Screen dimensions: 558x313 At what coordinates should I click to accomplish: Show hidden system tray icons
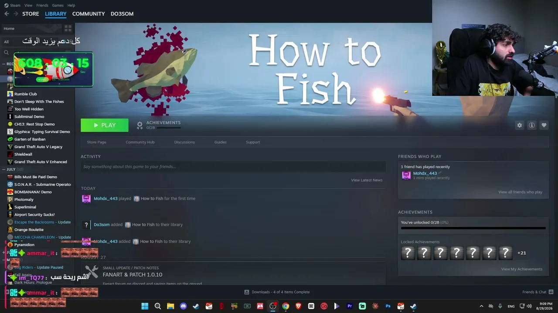tap(481, 306)
